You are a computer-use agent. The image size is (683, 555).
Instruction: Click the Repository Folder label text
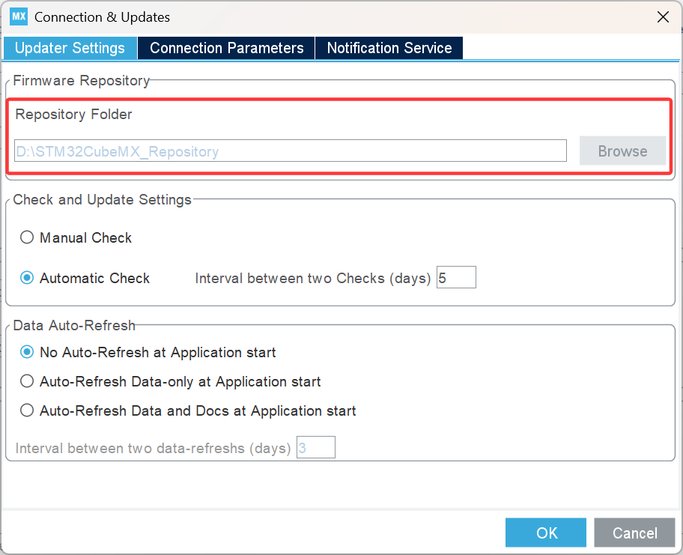tap(73, 114)
